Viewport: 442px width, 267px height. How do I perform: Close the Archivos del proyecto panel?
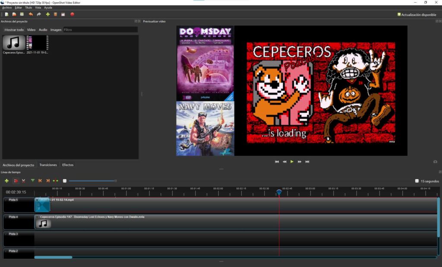[x=139, y=21]
